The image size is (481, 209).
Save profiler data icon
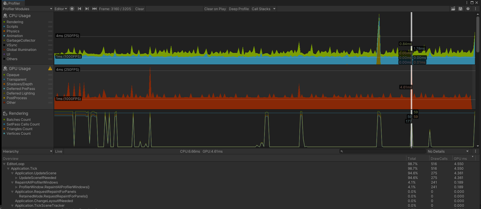coord(460,9)
